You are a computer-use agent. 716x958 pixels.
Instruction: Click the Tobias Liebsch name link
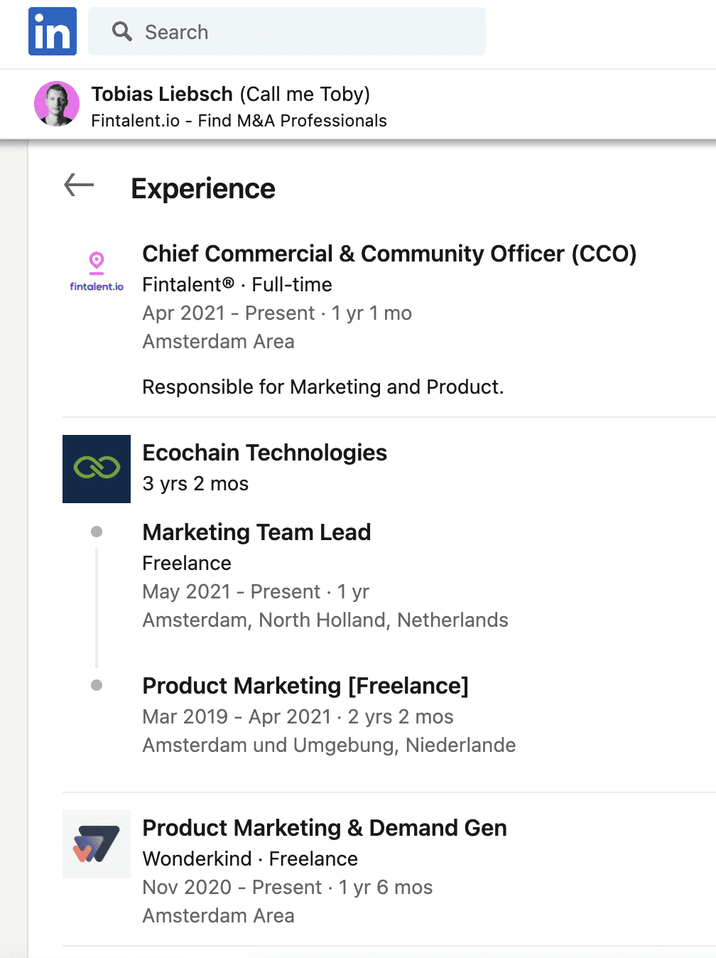pos(162,94)
